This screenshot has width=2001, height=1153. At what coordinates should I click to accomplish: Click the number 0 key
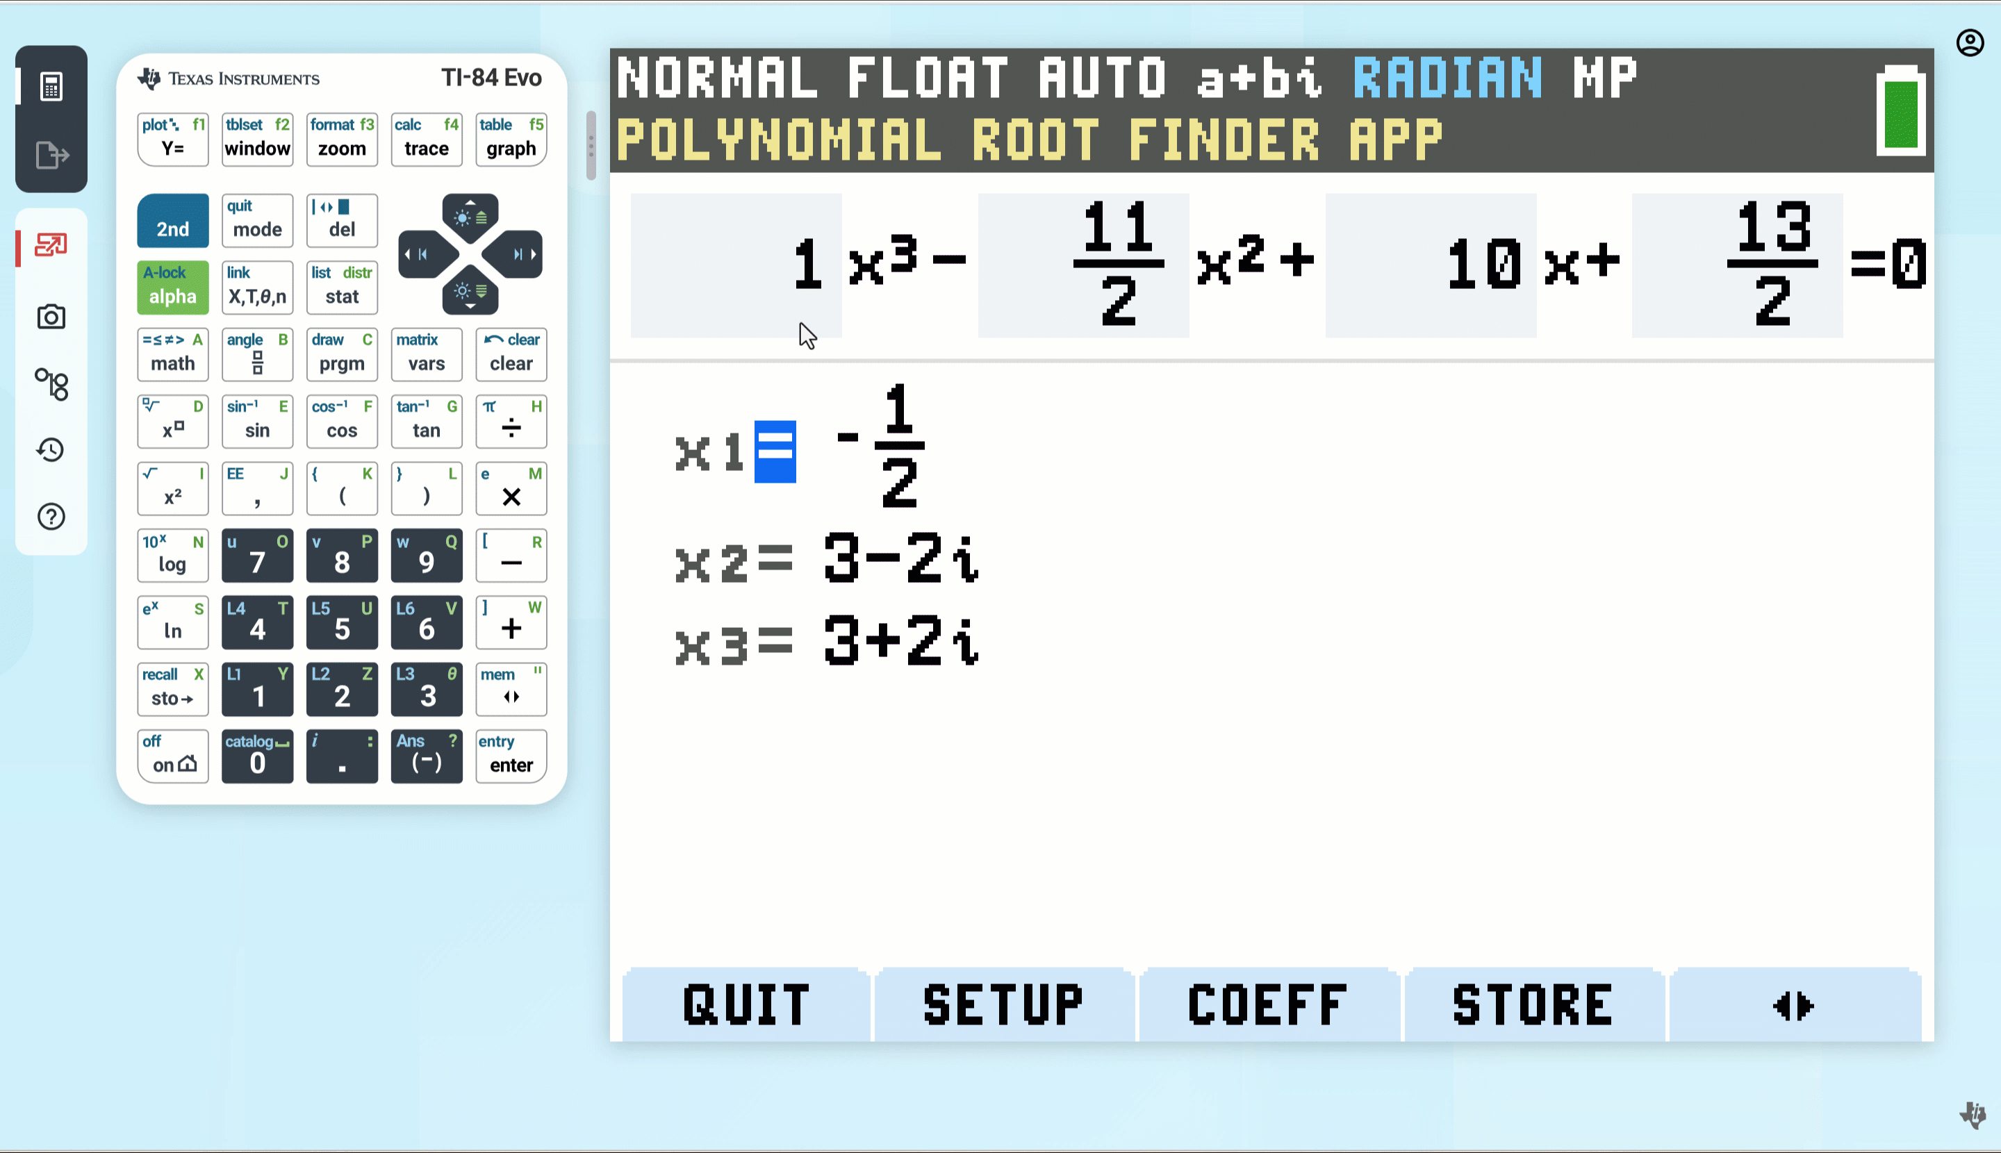(258, 756)
